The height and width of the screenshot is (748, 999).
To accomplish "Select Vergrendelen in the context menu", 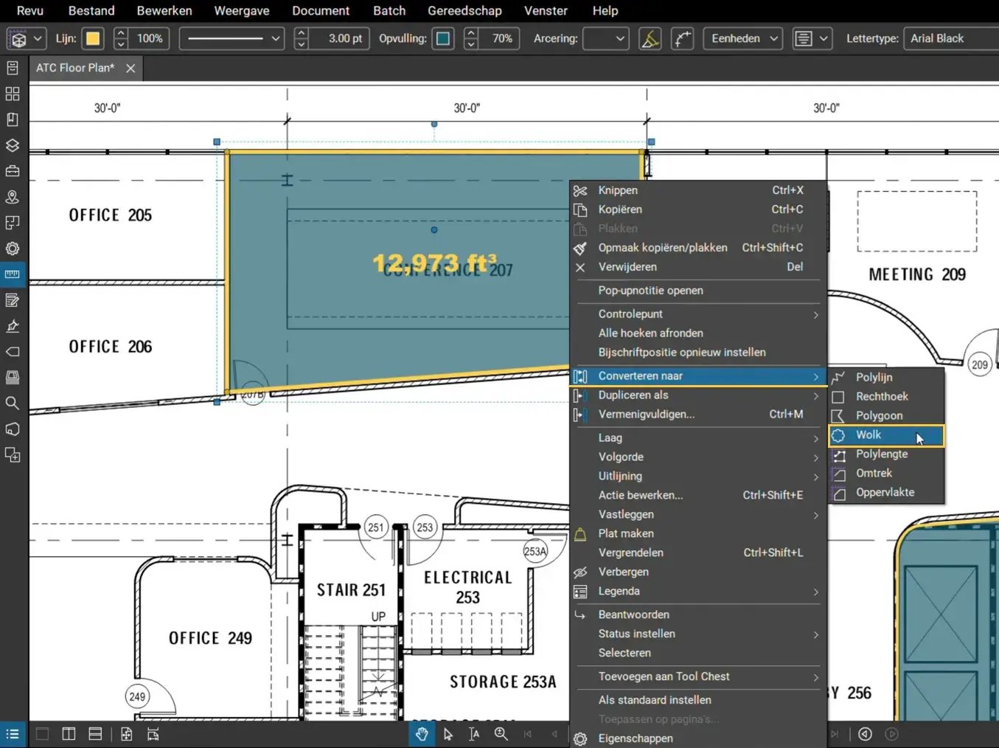I will (698, 553).
